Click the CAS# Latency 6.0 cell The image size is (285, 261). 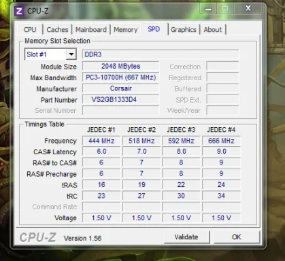point(101,152)
